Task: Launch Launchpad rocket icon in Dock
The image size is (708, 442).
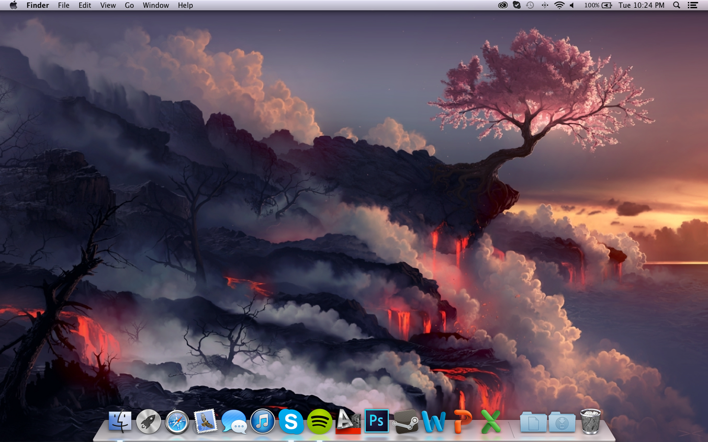Action: click(x=148, y=421)
